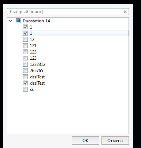Select the ss text label
The image size is (141, 148).
click(x=32, y=89)
